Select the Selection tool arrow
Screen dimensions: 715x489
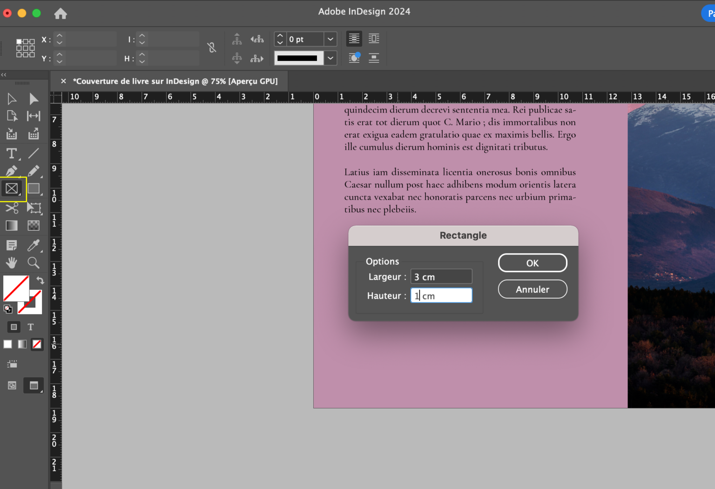[12, 99]
